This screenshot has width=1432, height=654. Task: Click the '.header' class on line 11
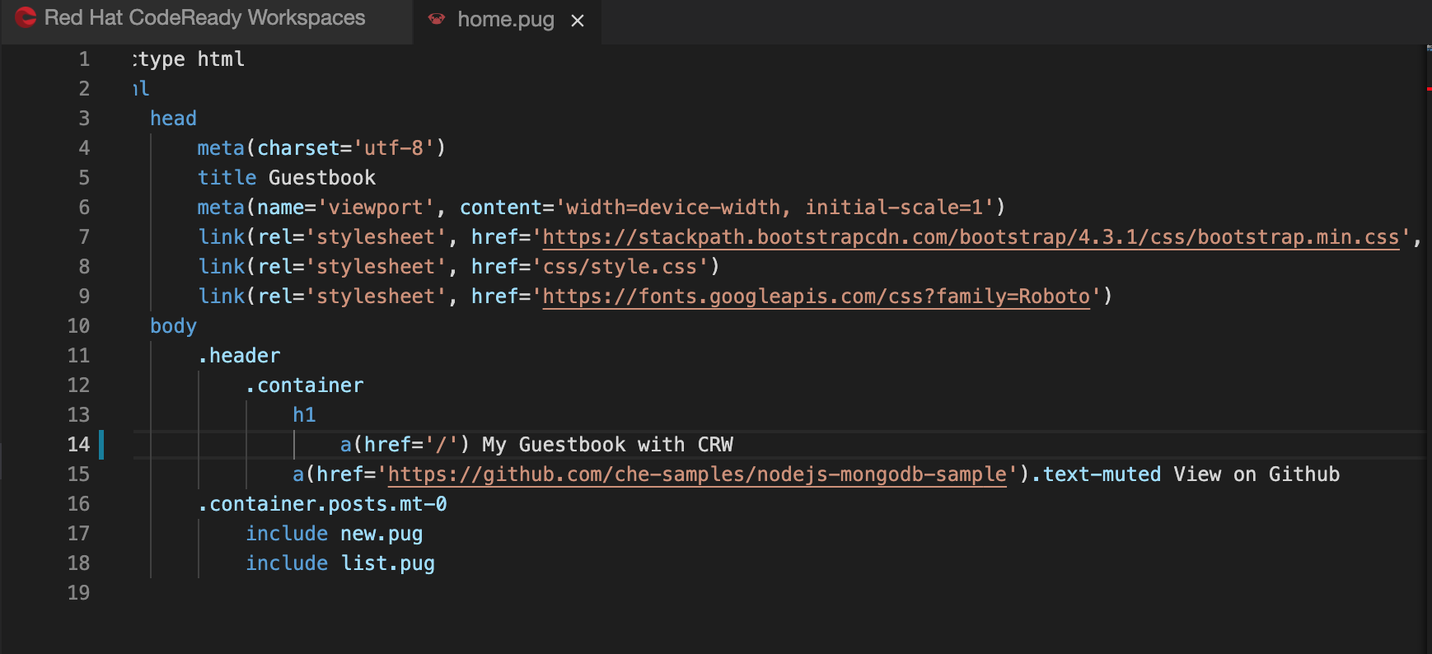click(x=239, y=356)
